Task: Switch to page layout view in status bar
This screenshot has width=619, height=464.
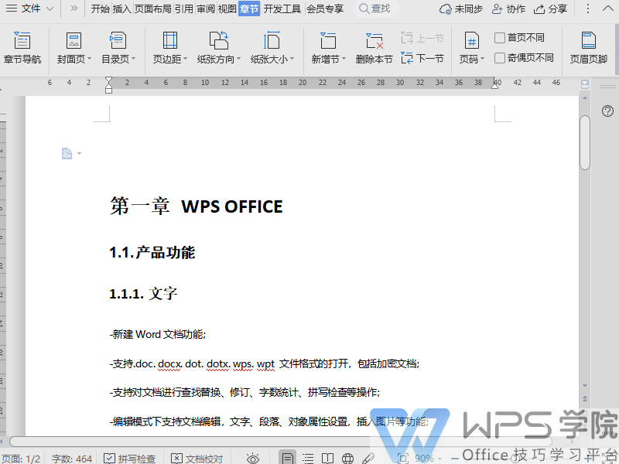Action: (287, 458)
